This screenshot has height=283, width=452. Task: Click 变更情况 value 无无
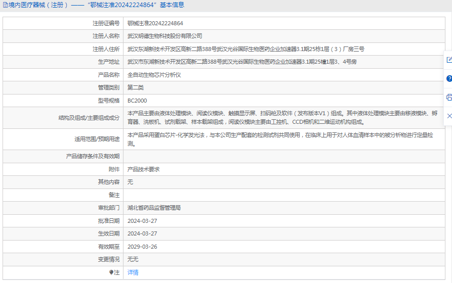(133, 259)
